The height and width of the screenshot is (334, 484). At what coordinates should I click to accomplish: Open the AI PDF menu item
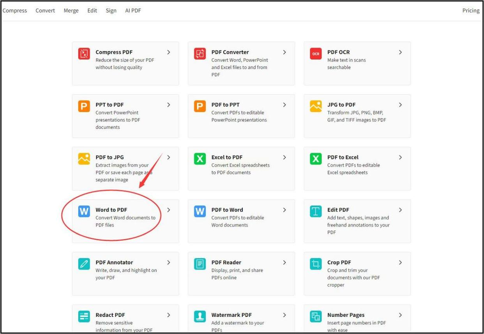tap(133, 11)
